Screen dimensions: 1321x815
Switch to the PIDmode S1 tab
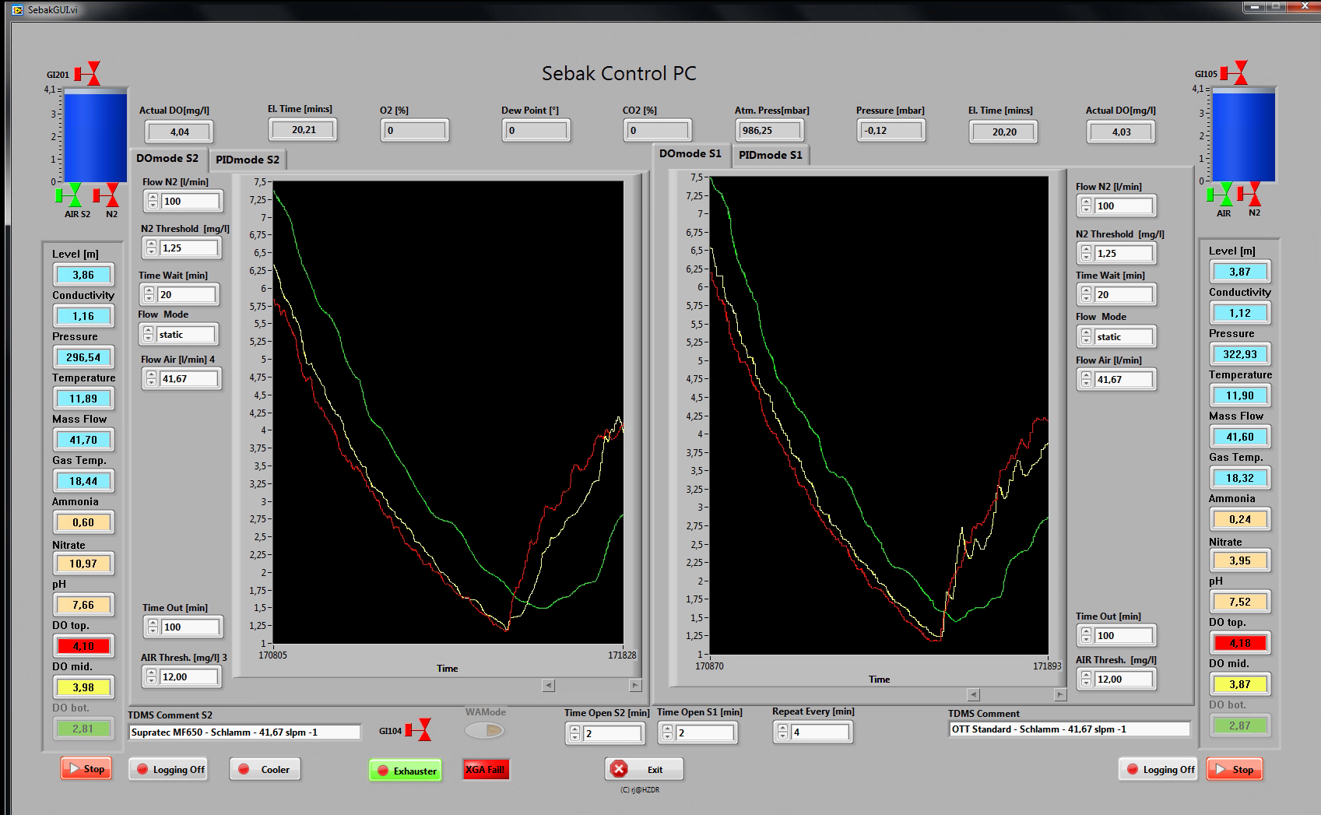(770, 155)
